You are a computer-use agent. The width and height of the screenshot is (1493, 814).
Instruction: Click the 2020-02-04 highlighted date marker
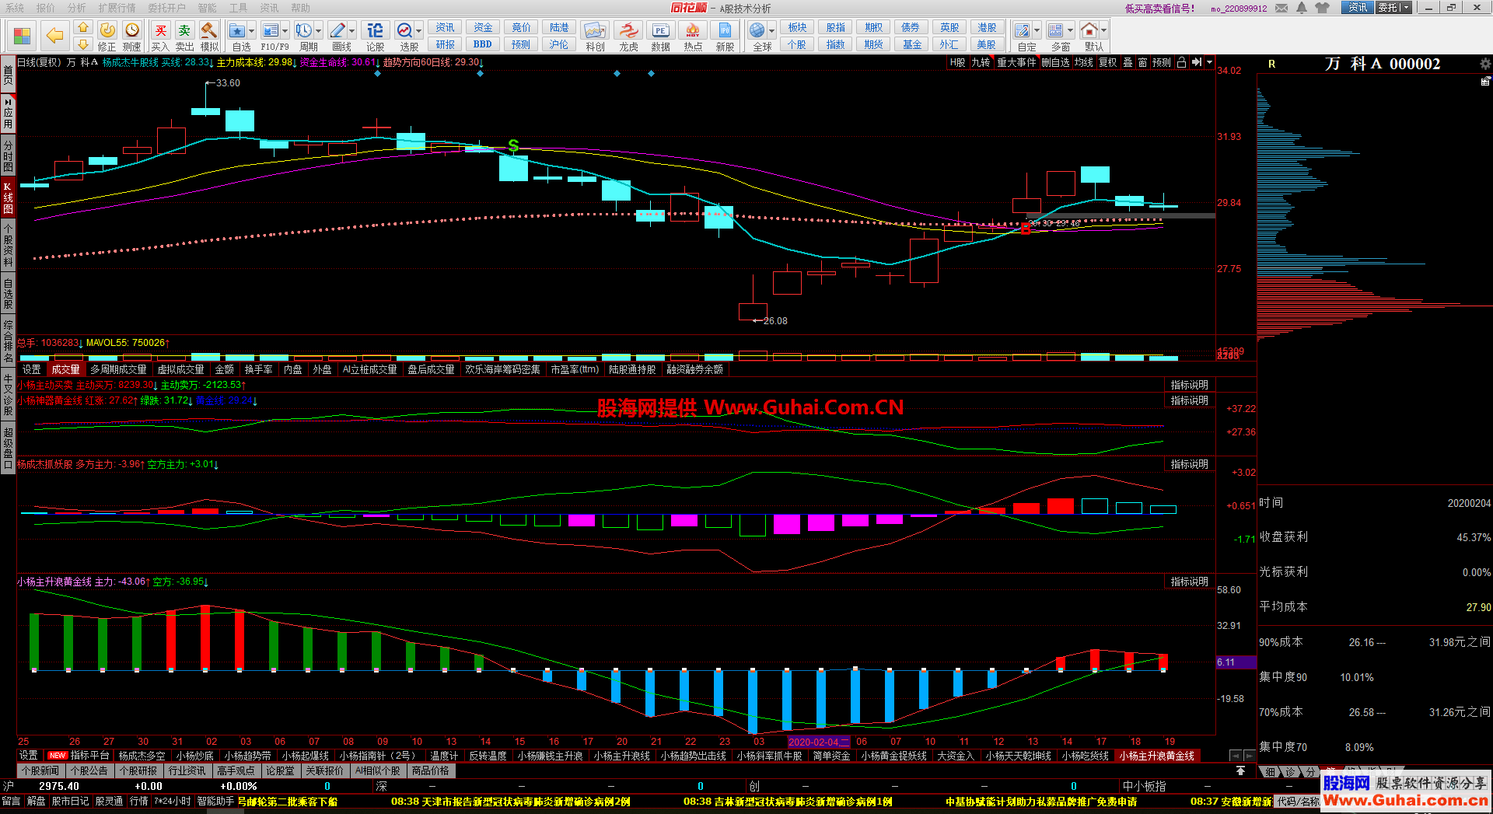(816, 742)
